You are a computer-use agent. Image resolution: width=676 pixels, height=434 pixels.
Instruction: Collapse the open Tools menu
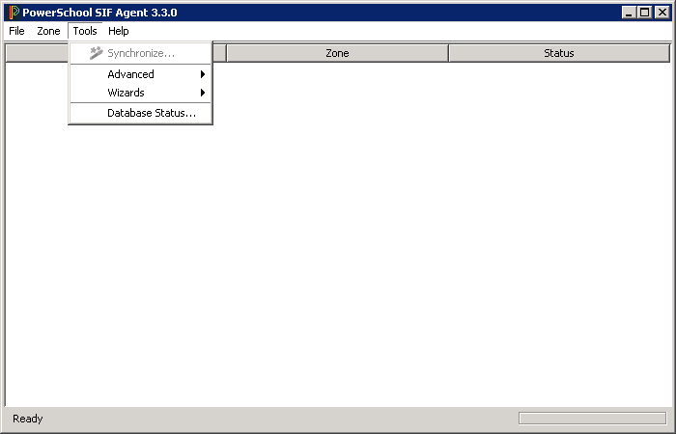point(85,31)
